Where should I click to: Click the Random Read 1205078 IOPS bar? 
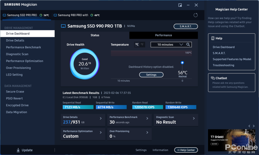coord(148,107)
